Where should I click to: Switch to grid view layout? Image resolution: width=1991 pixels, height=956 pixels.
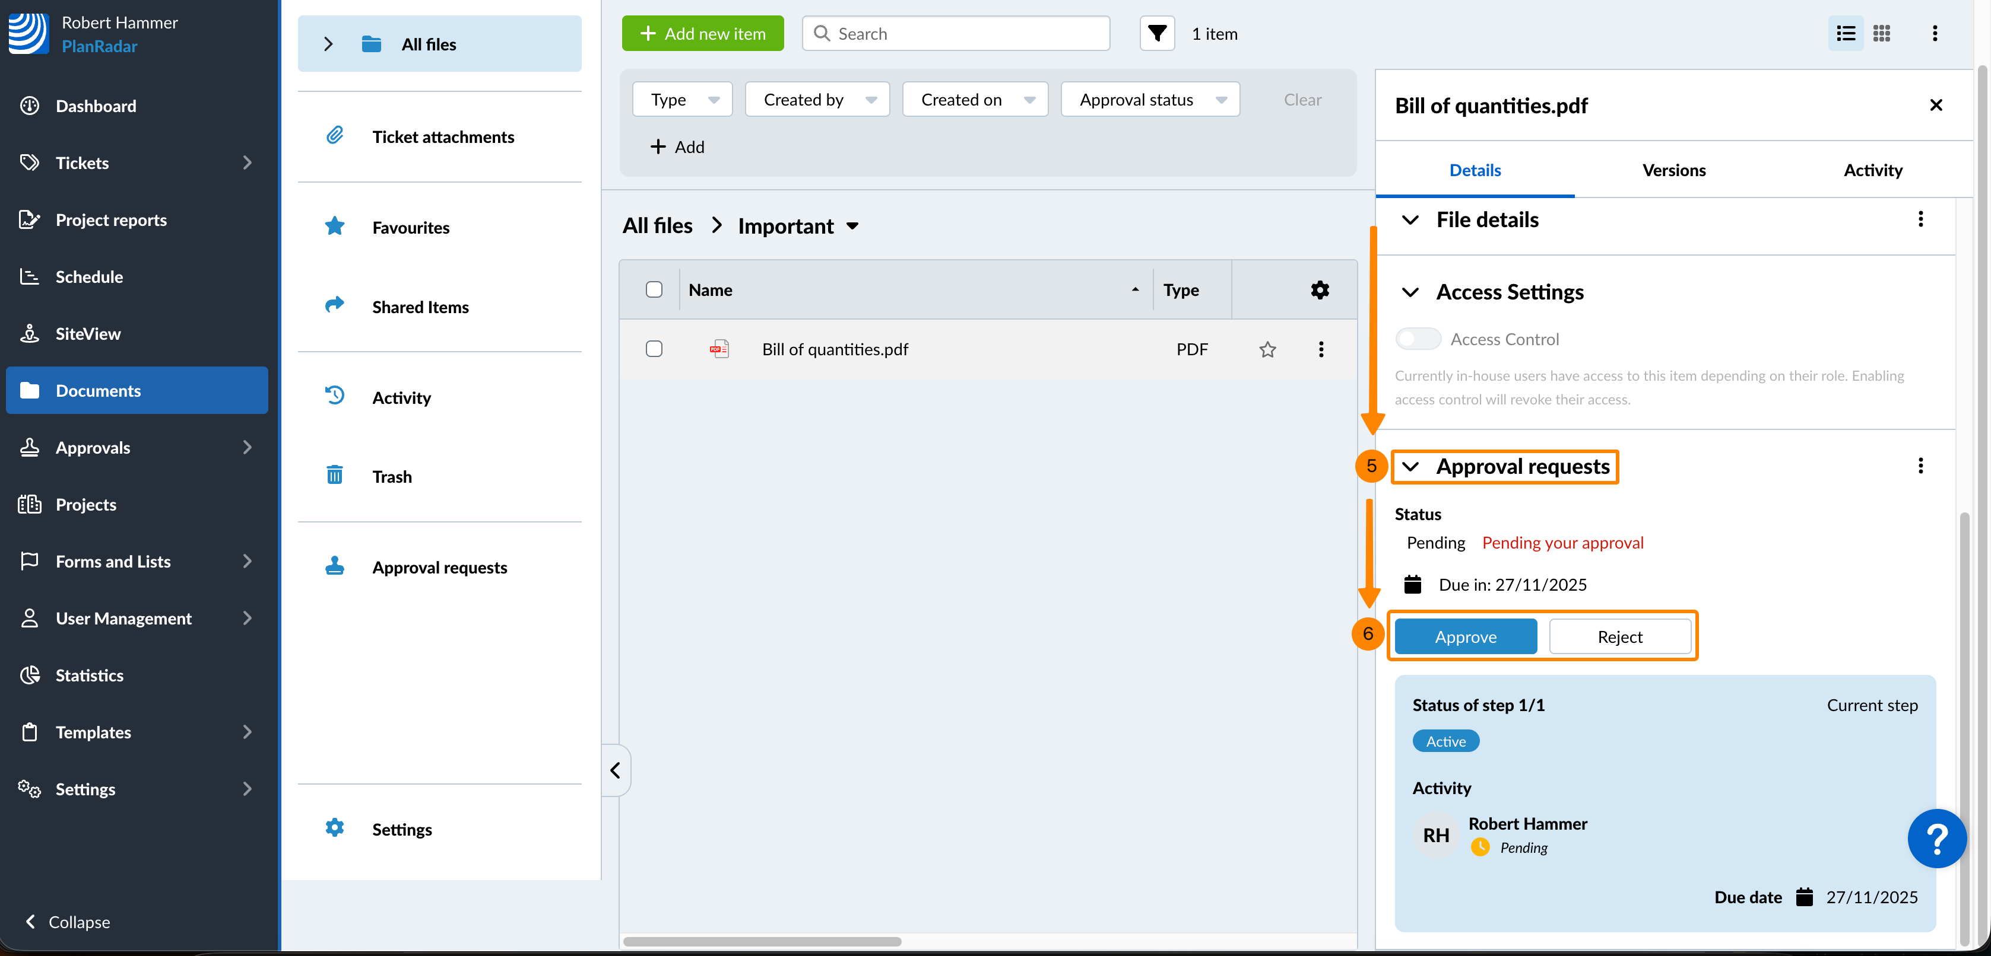pos(1881,34)
